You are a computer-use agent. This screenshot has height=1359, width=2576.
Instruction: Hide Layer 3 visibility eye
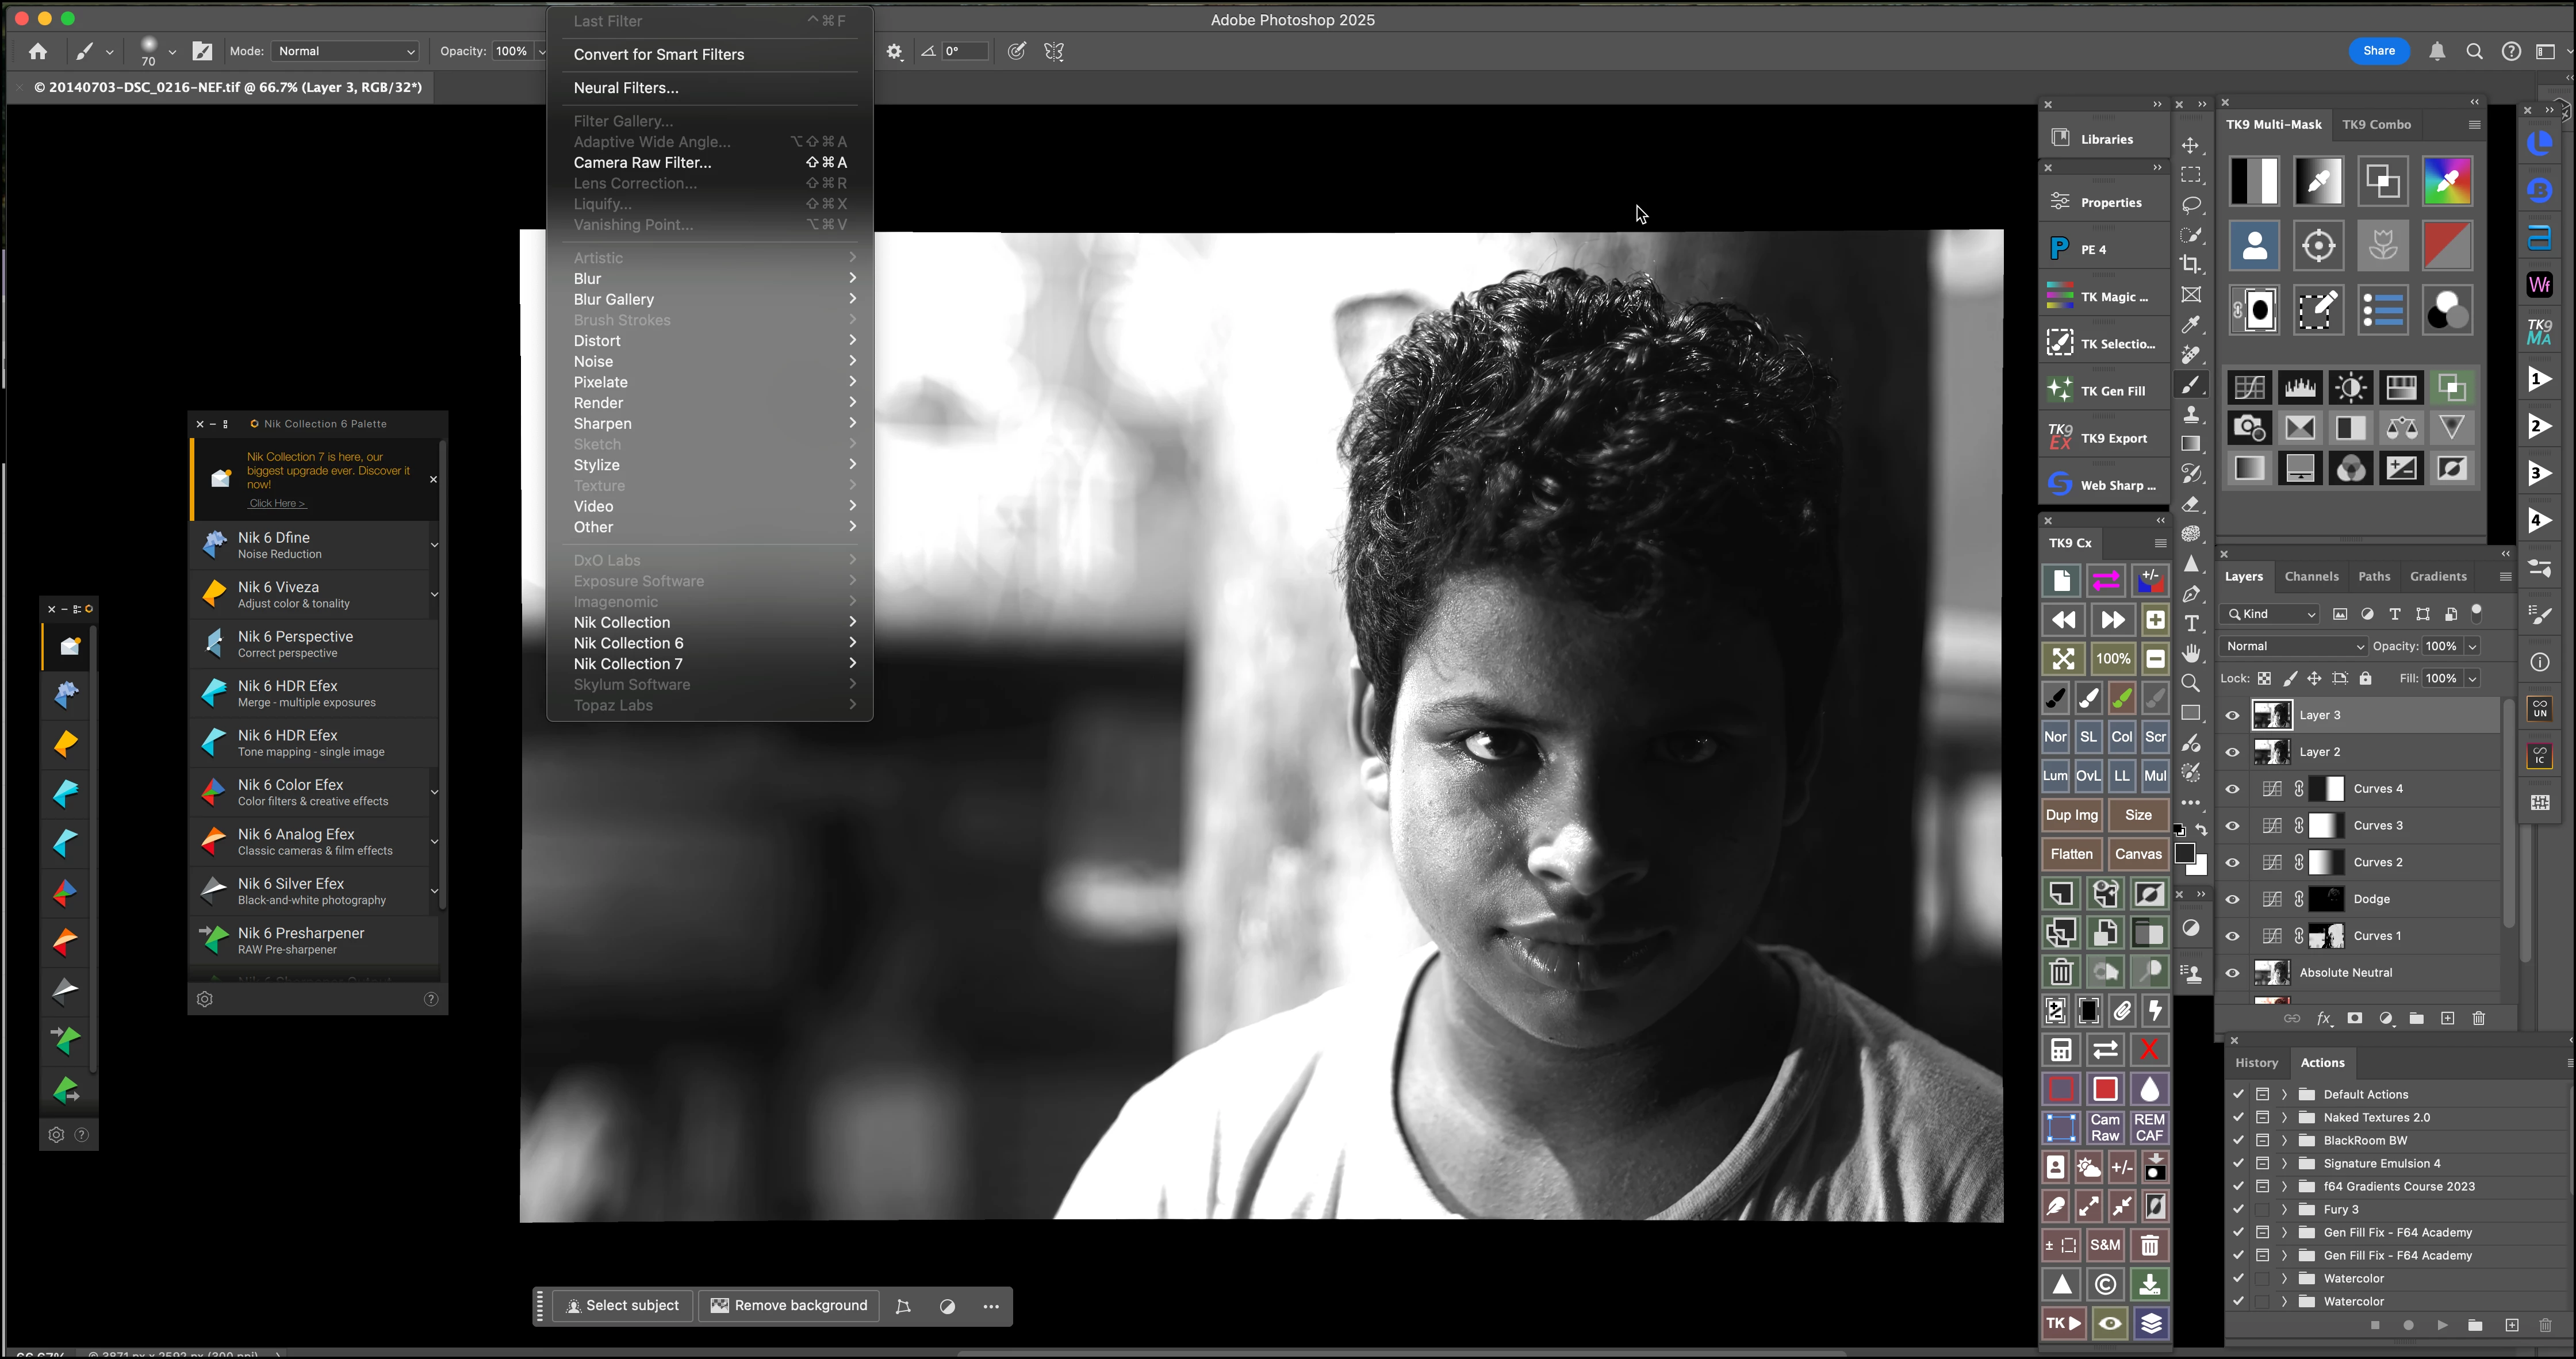pyautogui.click(x=2233, y=716)
